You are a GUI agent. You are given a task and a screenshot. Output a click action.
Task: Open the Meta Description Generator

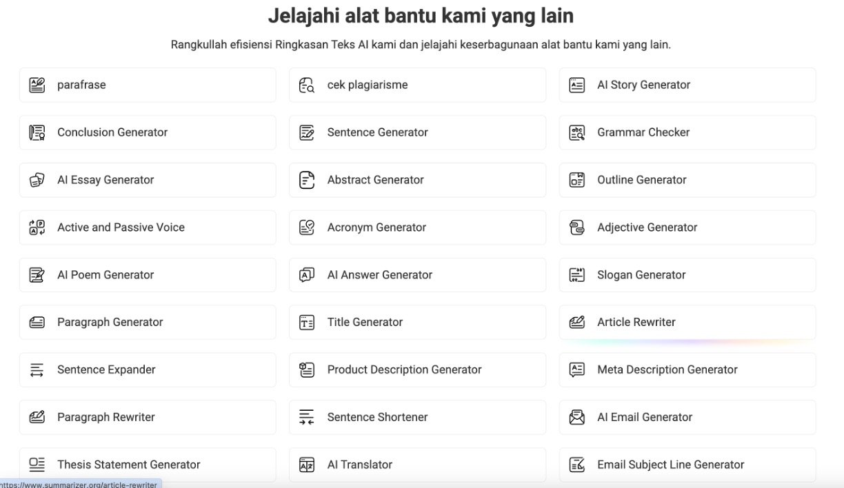[x=667, y=369]
